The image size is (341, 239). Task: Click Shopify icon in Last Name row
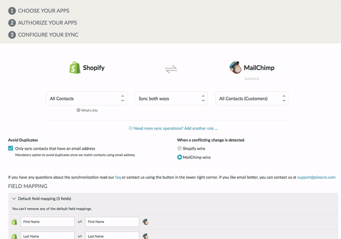click(14, 236)
